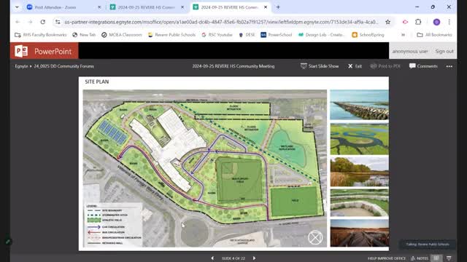Open the MCIEA Classroom bookmark
The height and width of the screenshot is (262, 467).
click(122, 35)
